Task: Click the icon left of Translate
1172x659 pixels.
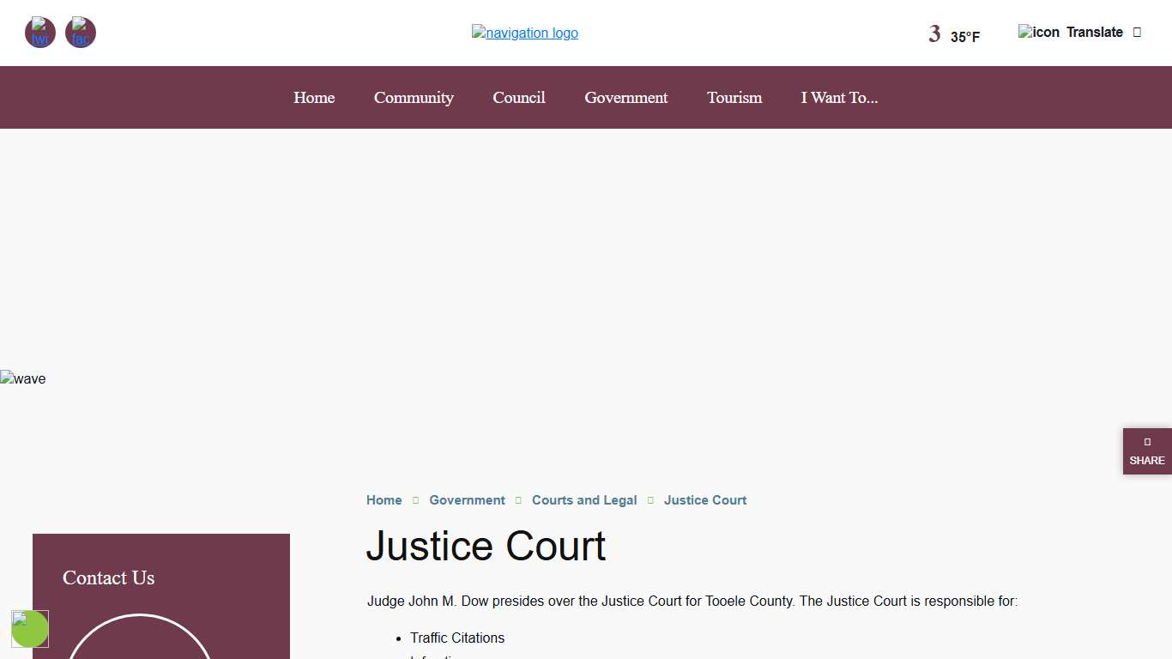Action: 1038,32
